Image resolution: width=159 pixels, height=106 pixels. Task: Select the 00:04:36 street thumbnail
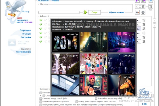point(65,64)
